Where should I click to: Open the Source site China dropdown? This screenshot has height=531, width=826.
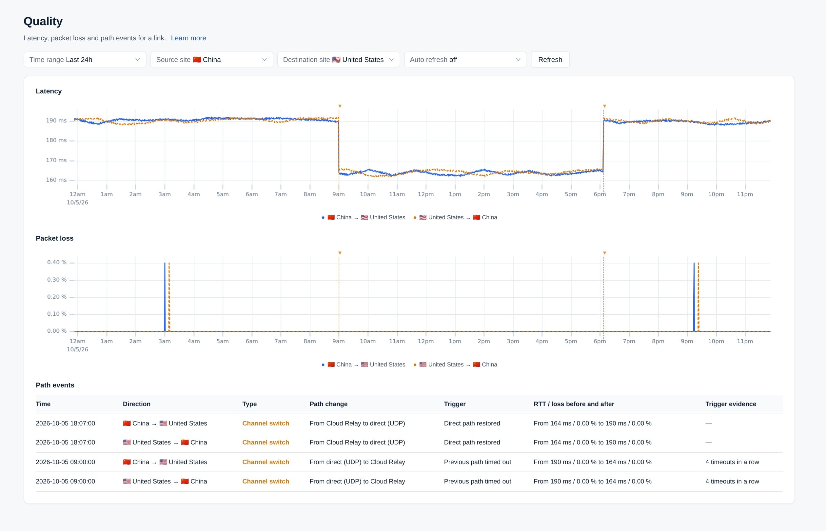point(212,60)
